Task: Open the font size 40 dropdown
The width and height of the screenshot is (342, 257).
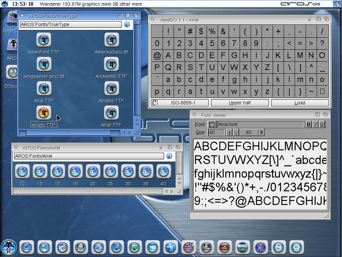Action: pyautogui.click(x=261, y=132)
